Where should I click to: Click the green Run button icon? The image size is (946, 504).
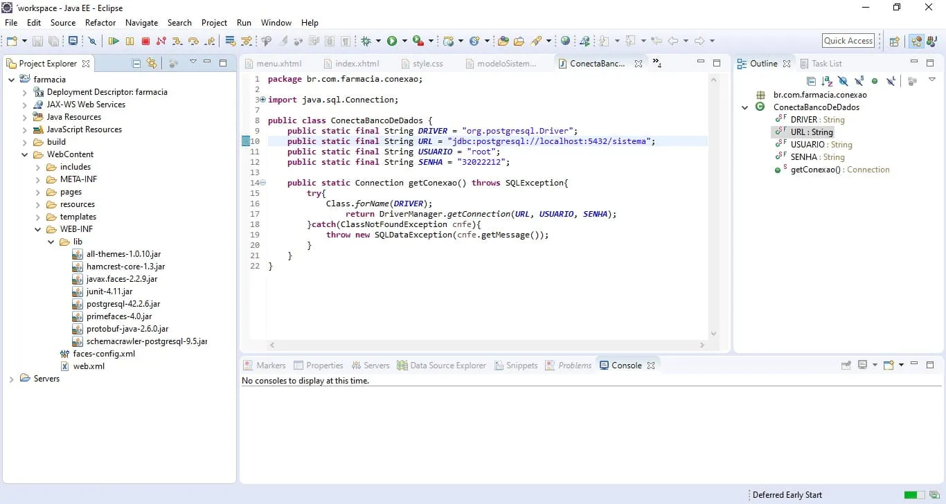tap(392, 42)
